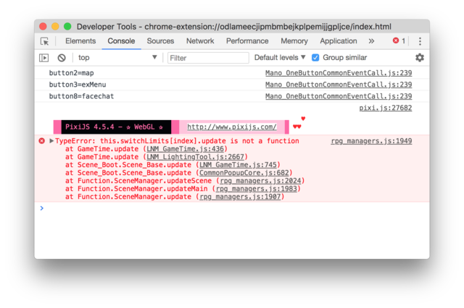Select the button3=exMenu log text
Image resolution: width=464 pixels, height=308 pixels.
[x=78, y=85]
